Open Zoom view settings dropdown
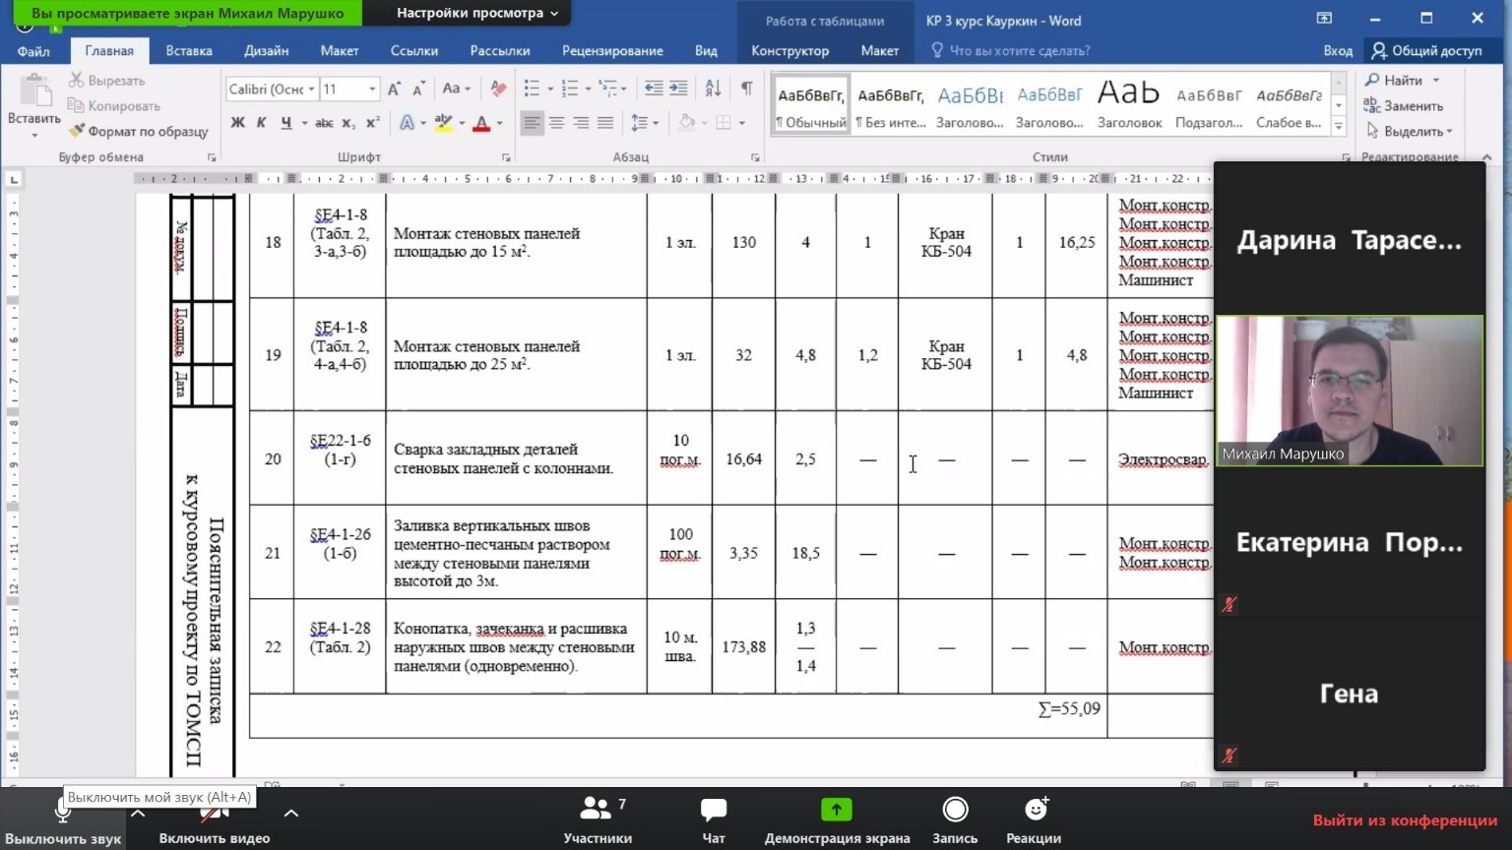 (476, 13)
